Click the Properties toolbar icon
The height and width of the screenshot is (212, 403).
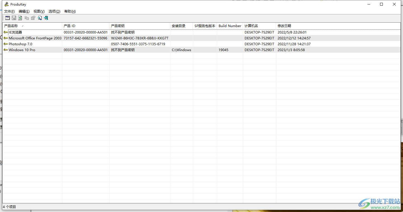pos(33,18)
